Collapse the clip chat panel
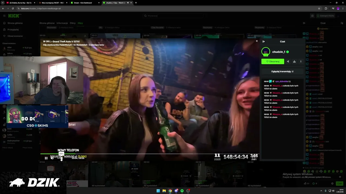 click(x=264, y=41)
